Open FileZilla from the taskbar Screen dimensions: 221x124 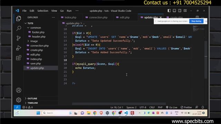pos(132,113)
